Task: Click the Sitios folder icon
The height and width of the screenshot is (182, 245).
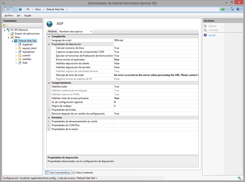Action: tap(12, 37)
